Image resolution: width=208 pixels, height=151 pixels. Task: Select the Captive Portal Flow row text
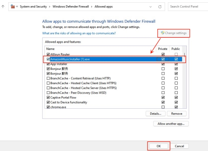tap(63, 97)
